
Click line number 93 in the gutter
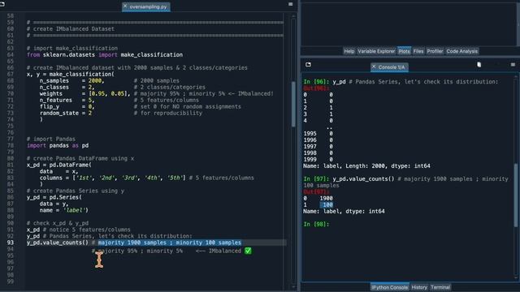11,243
